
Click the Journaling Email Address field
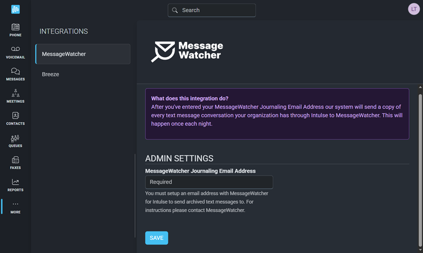click(x=209, y=182)
